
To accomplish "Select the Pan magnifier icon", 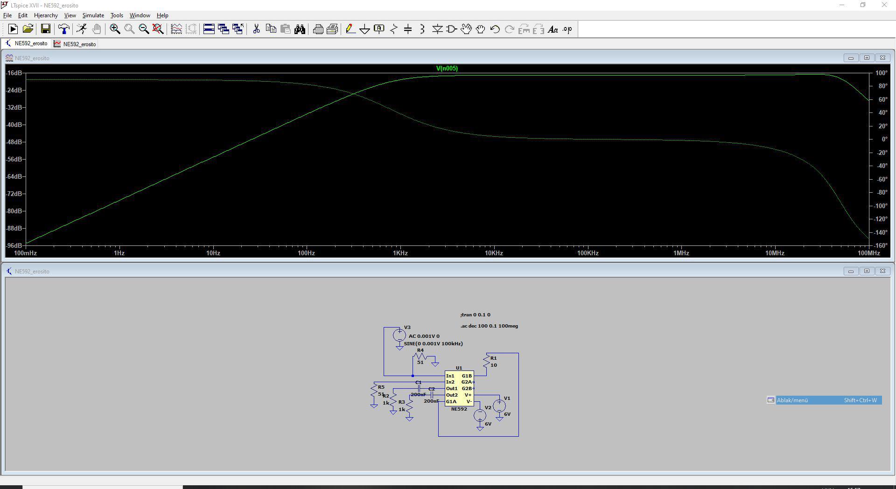I will tap(129, 29).
